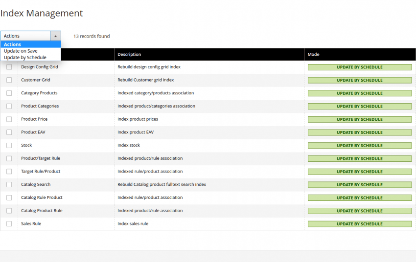Click 'Indexed product/categories association' description

point(156,106)
